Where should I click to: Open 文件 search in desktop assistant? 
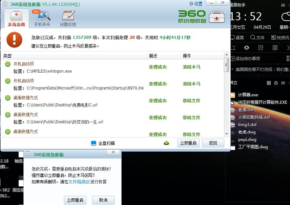257,37
